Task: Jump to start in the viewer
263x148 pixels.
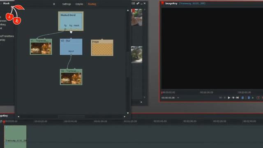Action: [x=221, y=98]
